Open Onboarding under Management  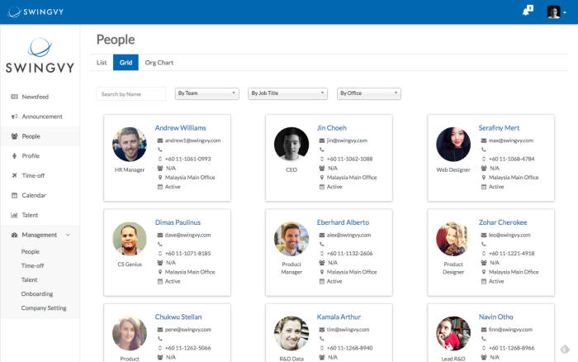pos(37,293)
